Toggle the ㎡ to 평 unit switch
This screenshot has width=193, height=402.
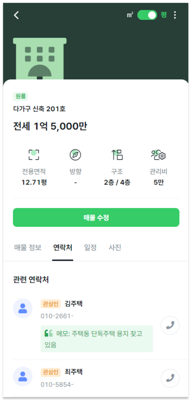(147, 15)
